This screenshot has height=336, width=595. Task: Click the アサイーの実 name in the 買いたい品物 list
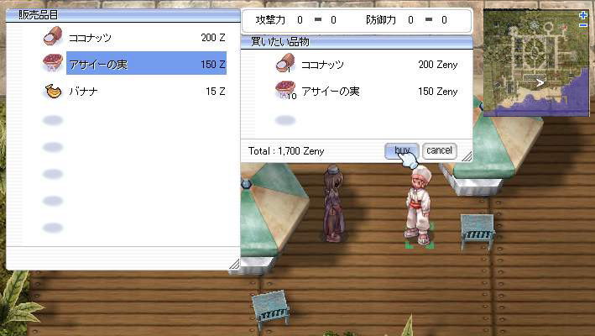330,92
